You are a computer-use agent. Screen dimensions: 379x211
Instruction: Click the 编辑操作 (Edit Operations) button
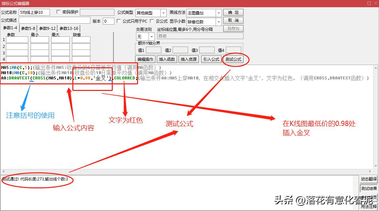click(145, 59)
